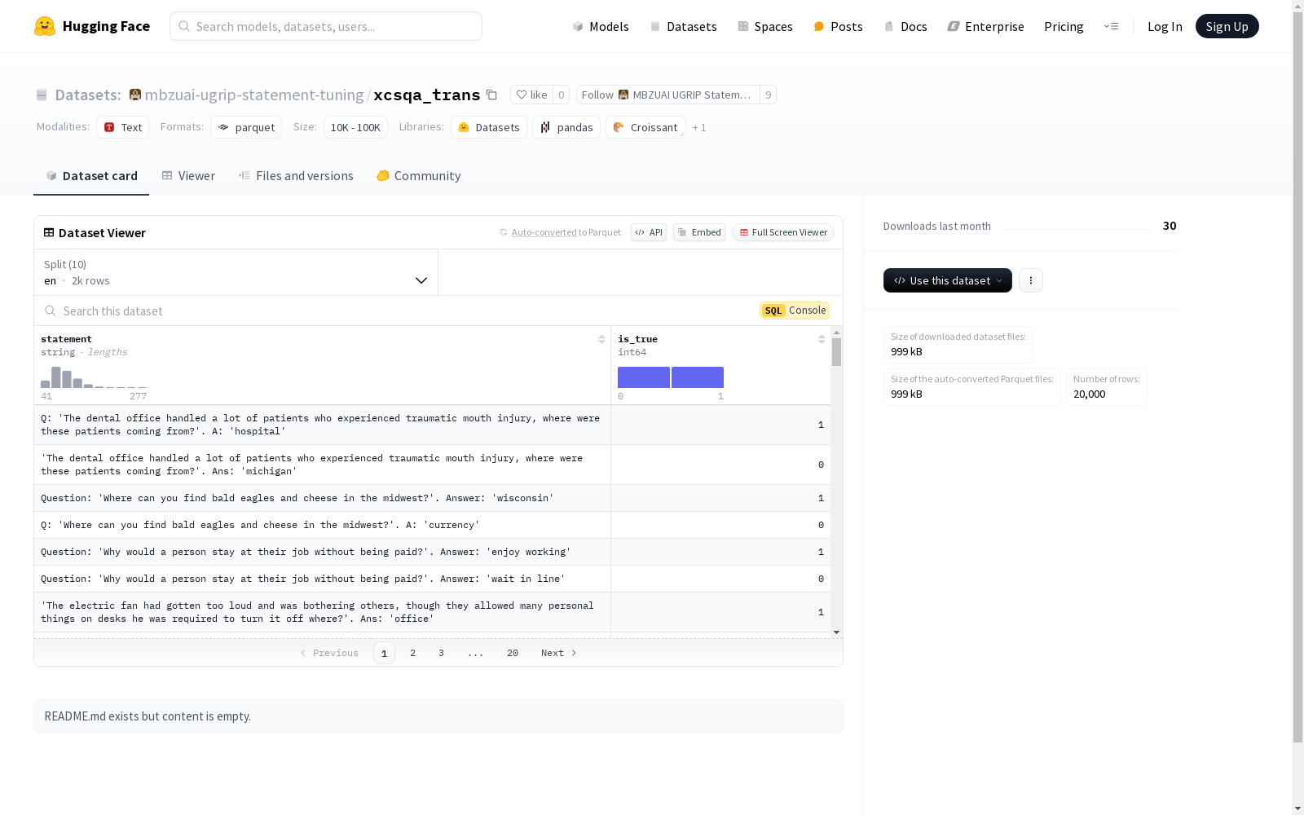Image resolution: width=1304 pixels, height=815 pixels.
Task: Click the Next page button
Action: [559, 653]
